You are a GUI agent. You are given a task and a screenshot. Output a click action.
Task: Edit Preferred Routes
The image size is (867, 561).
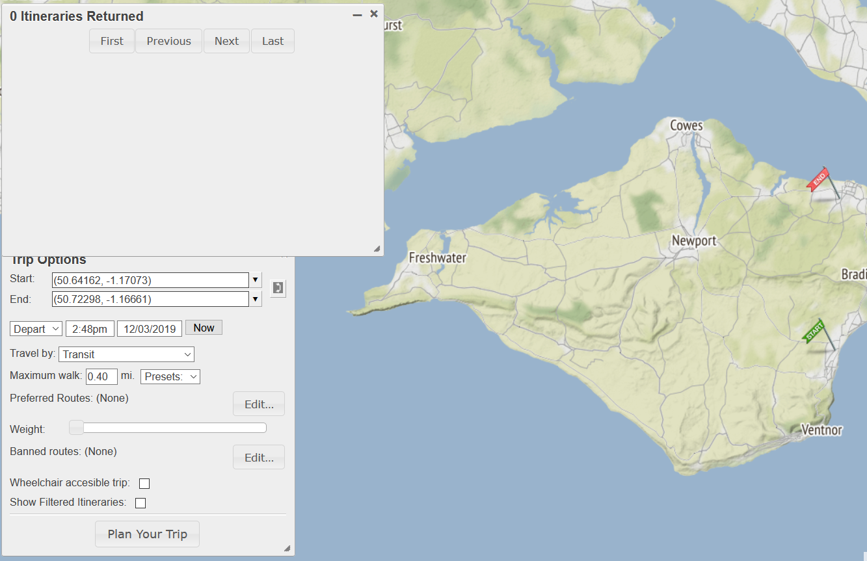[x=259, y=404]
